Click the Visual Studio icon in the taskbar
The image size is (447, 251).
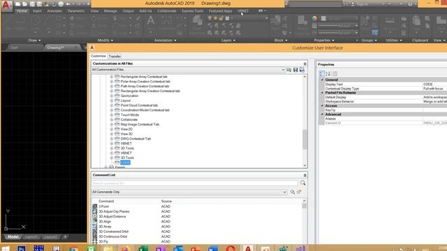[x=300, y=248]
